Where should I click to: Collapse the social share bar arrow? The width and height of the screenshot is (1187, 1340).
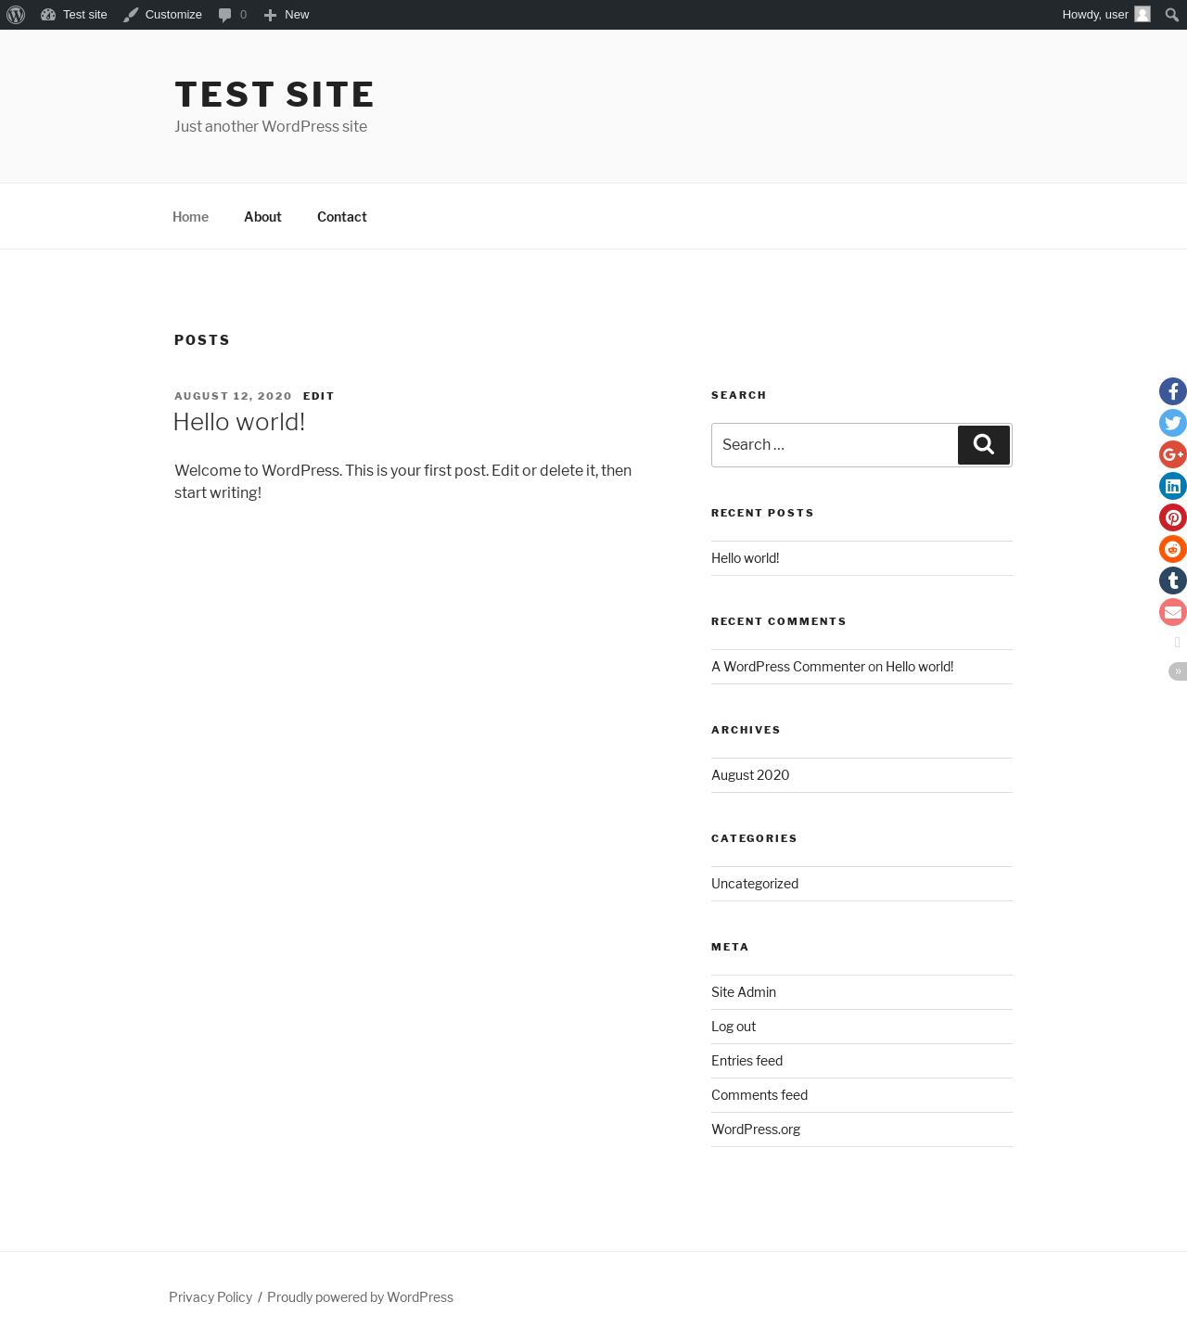coord(1178,671)
